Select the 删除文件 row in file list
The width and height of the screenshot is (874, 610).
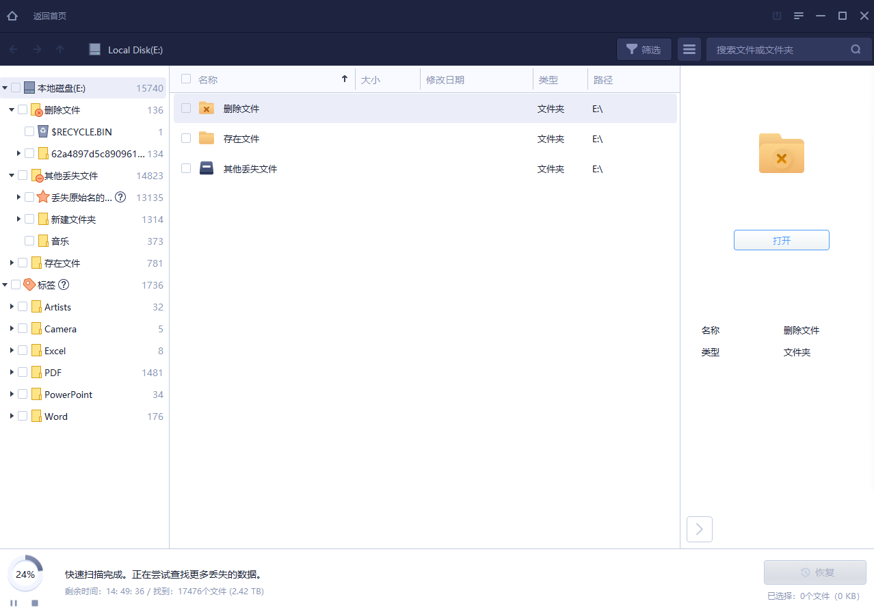coord(425,108)
